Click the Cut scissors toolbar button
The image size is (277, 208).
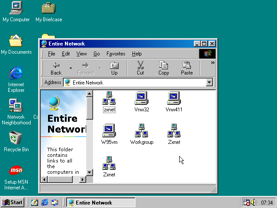click(140, 68)
